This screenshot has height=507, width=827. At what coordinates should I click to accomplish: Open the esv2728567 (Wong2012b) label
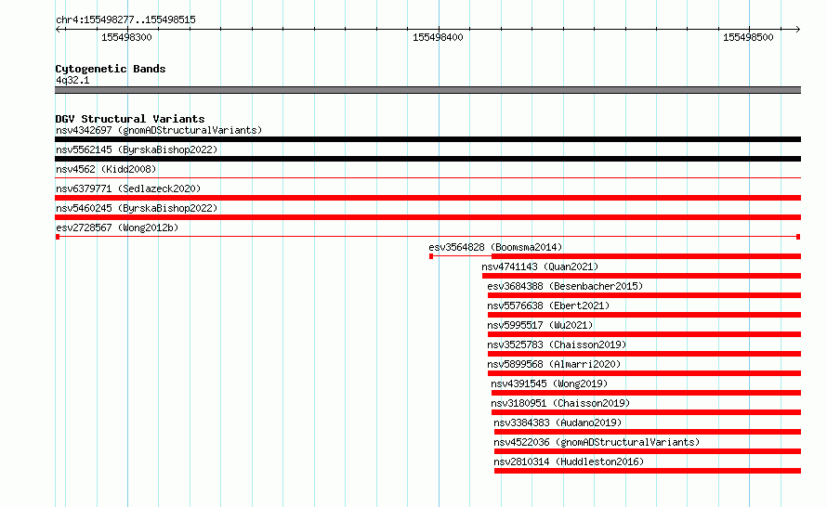coord(117,227)
